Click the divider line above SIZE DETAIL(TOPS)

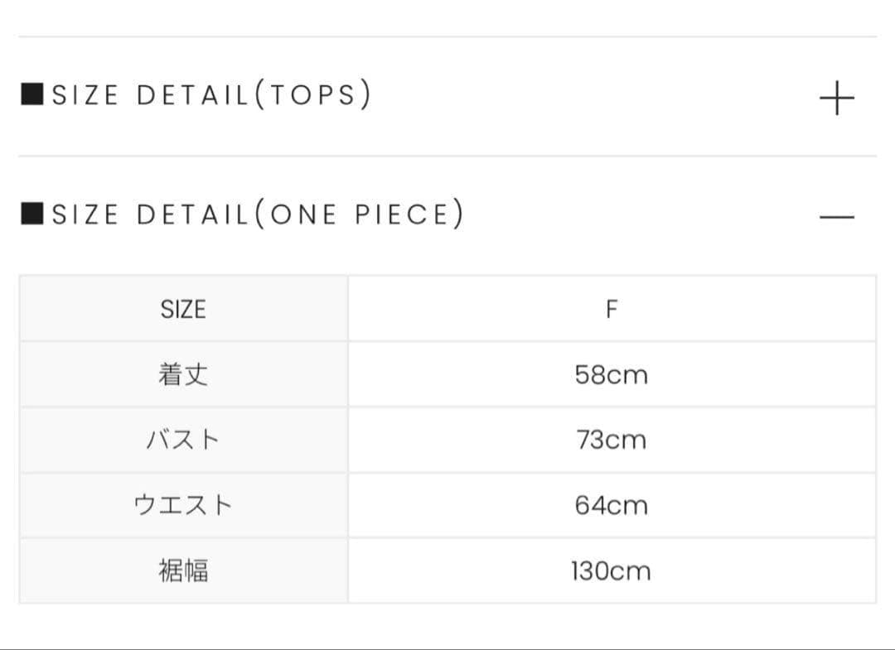[x=447, y=36]
